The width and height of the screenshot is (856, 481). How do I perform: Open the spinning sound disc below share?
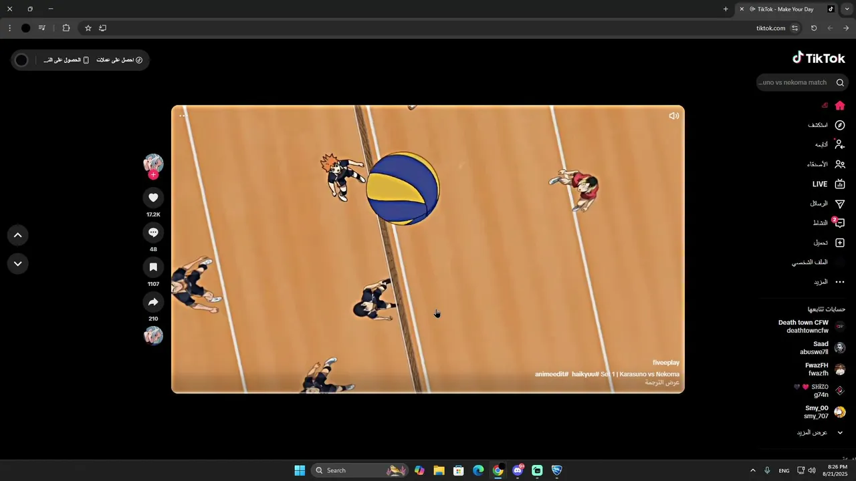coord(153,336)
